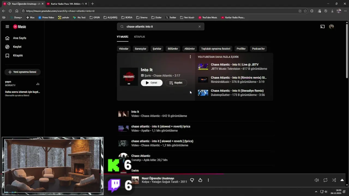Open more options for the playing song
The image size is (349, 196).
pyautogui.click(x=208, y=180)
